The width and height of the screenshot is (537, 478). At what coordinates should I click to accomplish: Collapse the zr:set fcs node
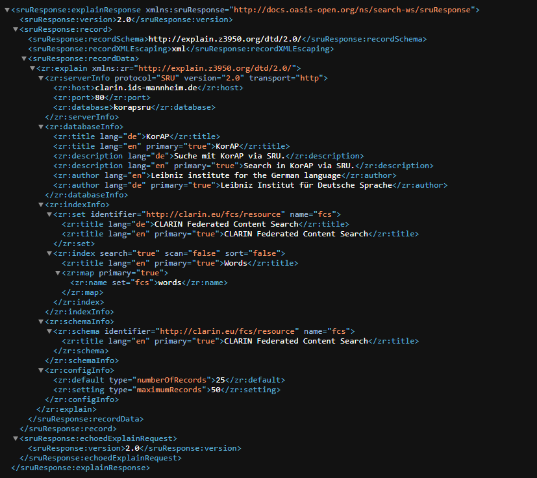[x=49, y=214]
